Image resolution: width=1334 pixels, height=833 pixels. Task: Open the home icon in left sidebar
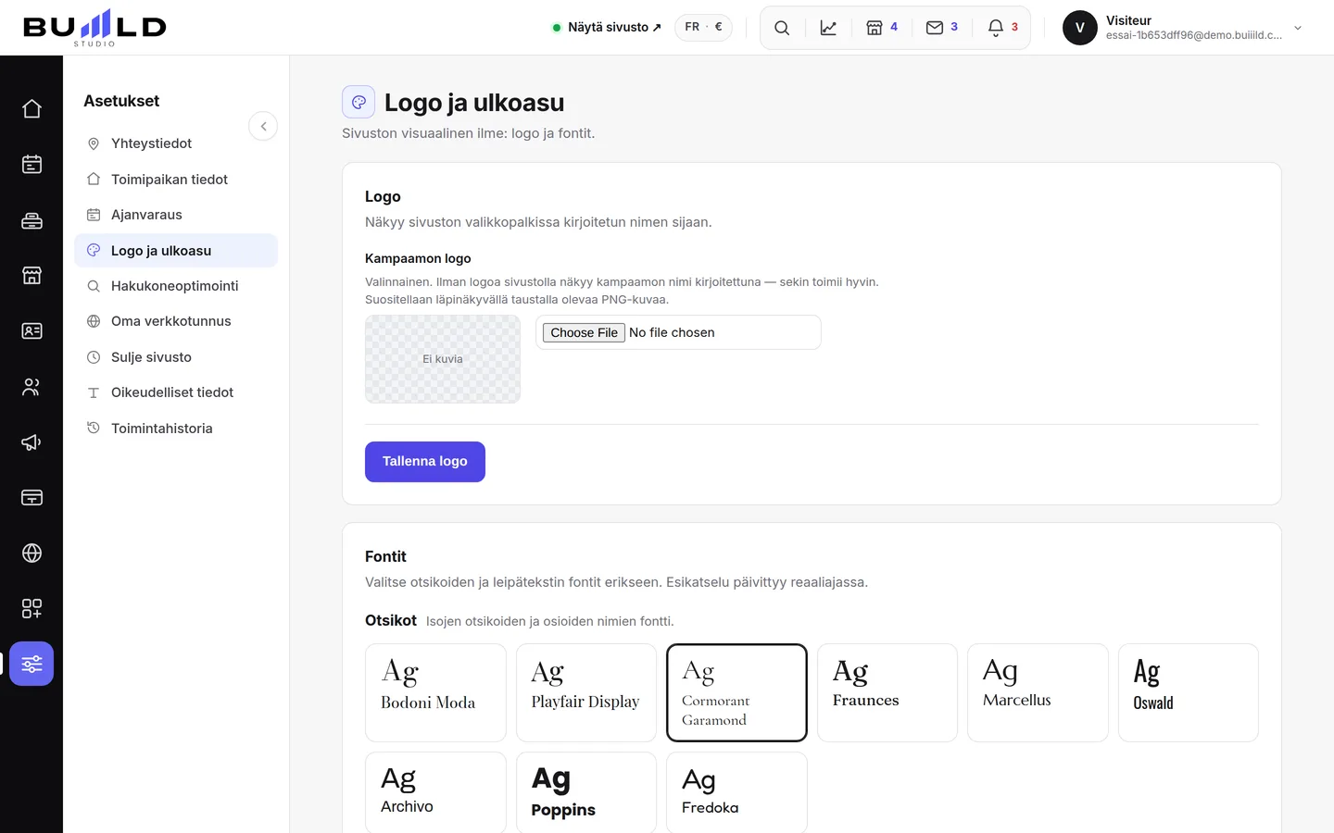[x=31, y=109]
